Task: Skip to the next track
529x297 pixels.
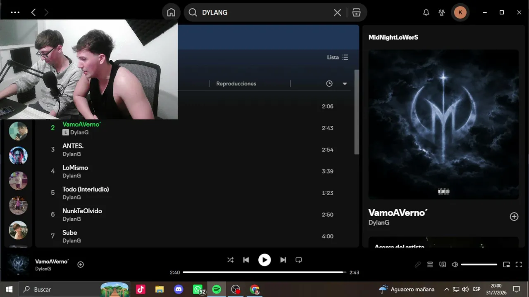Action: click(x=283, y=260)
